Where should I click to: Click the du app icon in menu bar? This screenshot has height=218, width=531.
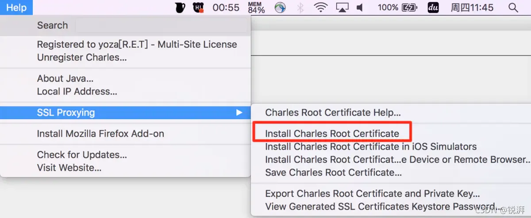(x=433, y=8)
